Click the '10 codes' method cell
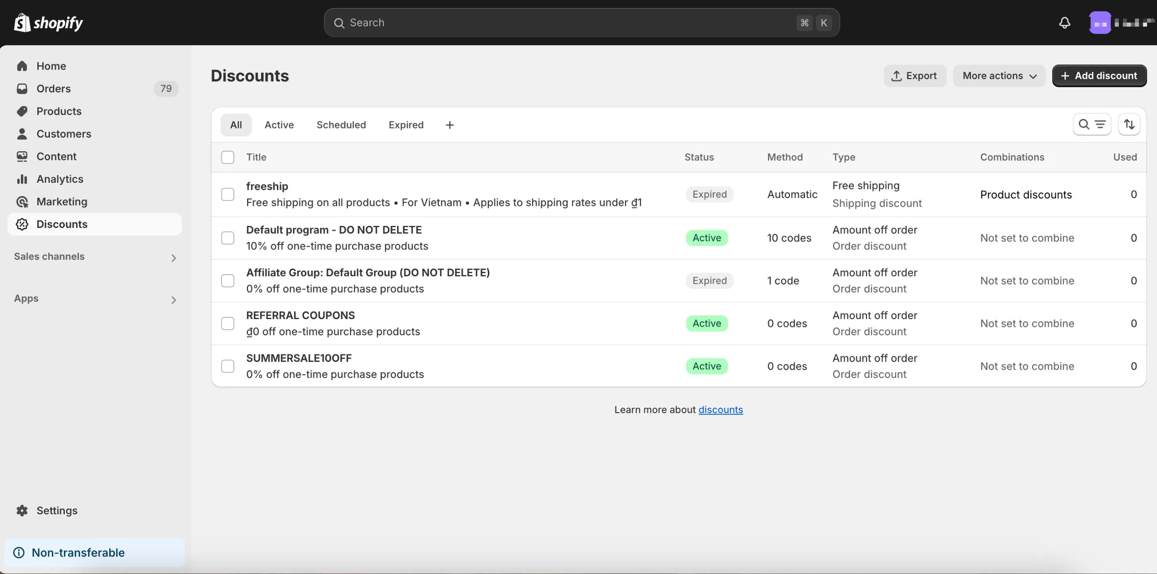Screen dimensions: 1157x574 click(x=789, y=238)
